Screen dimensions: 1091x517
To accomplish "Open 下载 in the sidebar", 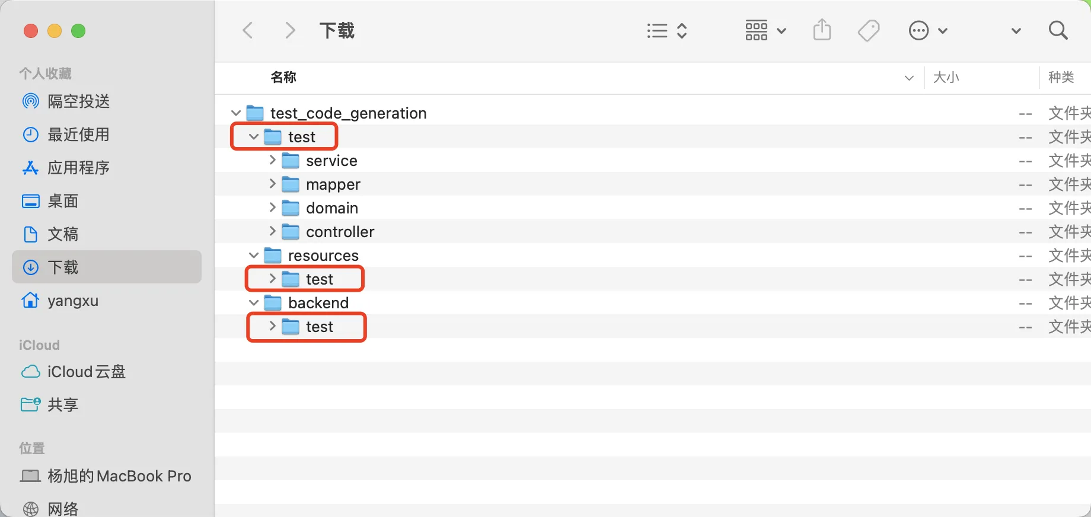I will click(107, 267).
